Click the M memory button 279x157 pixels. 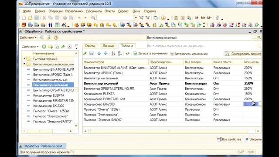point(197,18)
